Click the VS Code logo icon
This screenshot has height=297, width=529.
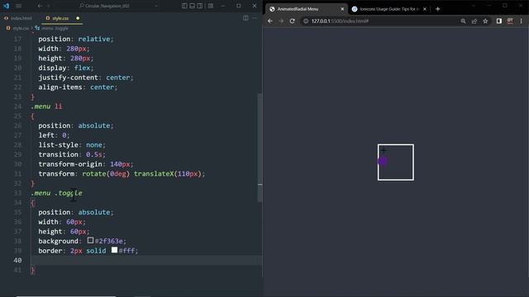coord(6,6)
